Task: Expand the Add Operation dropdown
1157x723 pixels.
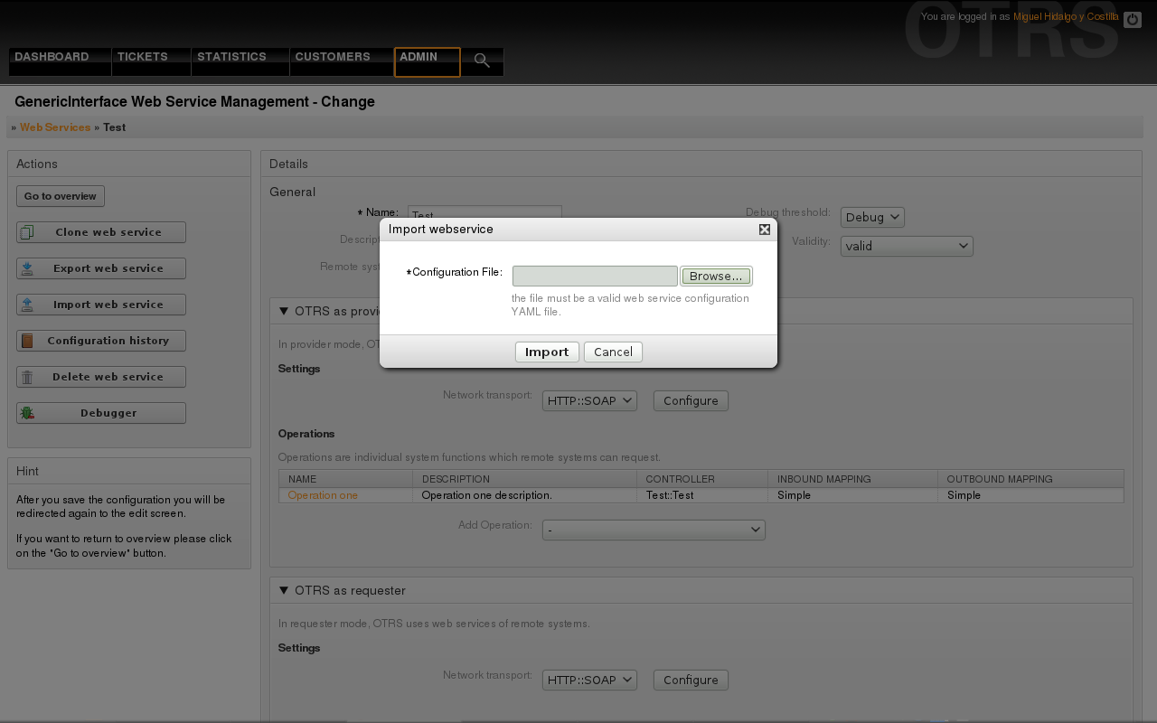Action: [x=653, y=530]
